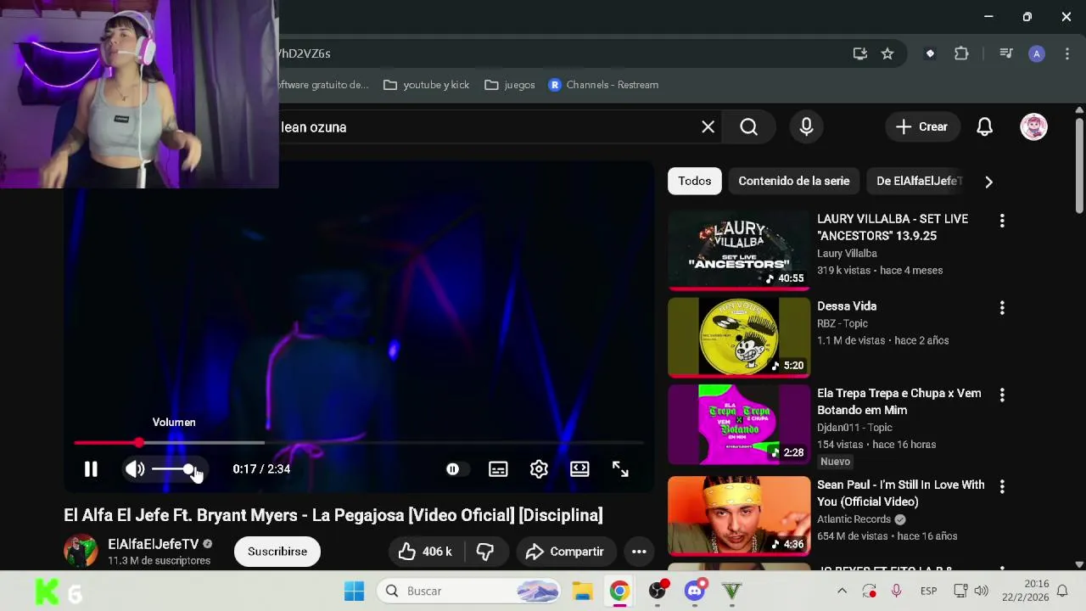The height and width of the screenshot is (611, 1086).
Task: Open the Windows Start menu
Action: coord(355,591)
